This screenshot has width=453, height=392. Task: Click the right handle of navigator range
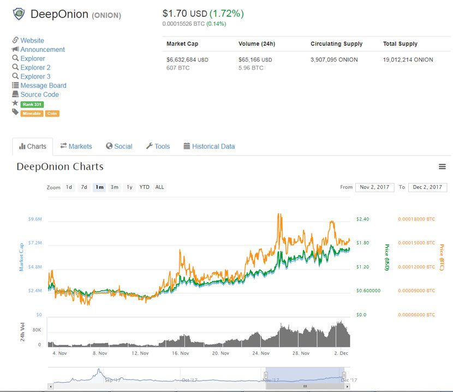344,375
